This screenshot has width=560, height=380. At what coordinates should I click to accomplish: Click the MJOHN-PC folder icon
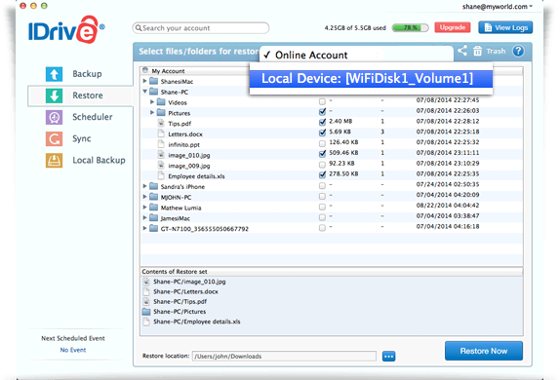[x=153, y=197]
